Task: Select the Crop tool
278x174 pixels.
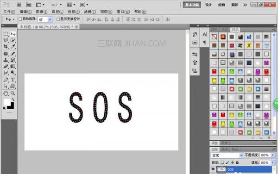Action: (6, 46)
